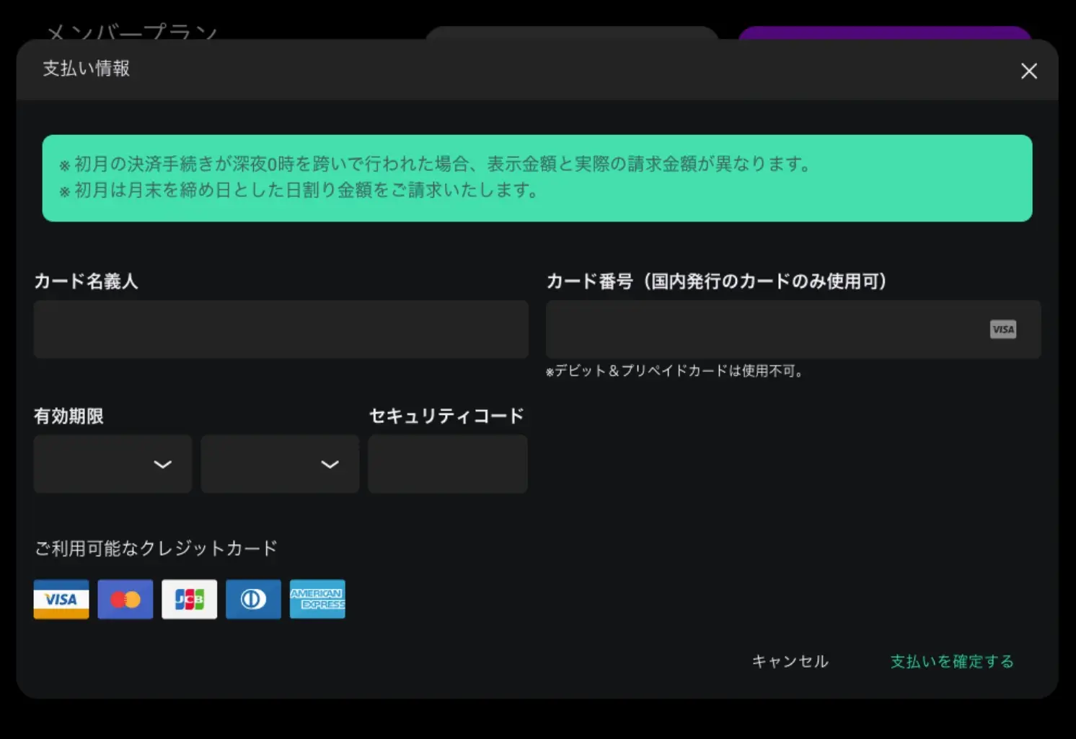The height and width of the screenshot is (739, 1076).
Task: Click VISA badge inside card number field
Action: point(1003,330)
